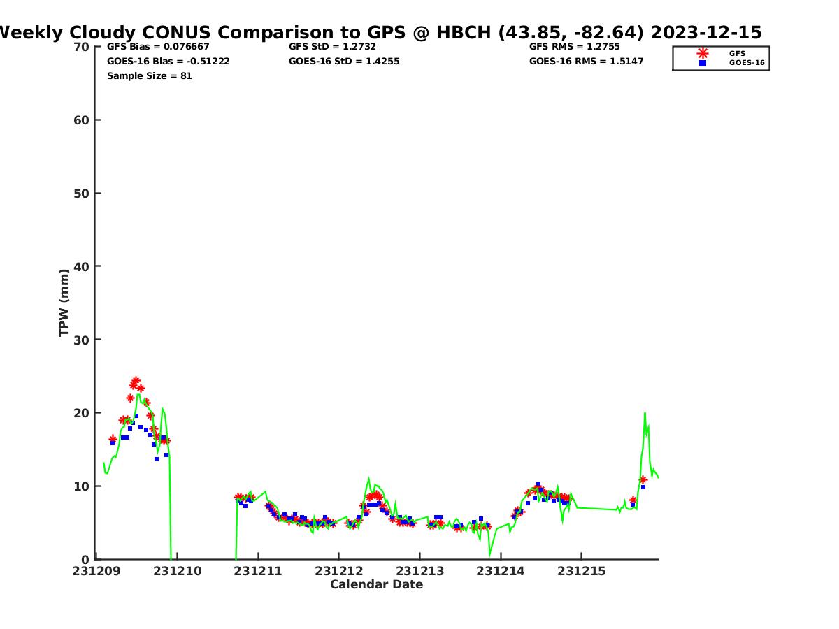Screen dimensions: 839x629
Task: Click the 20 y-axis tick label
Action: pos(81,413)
